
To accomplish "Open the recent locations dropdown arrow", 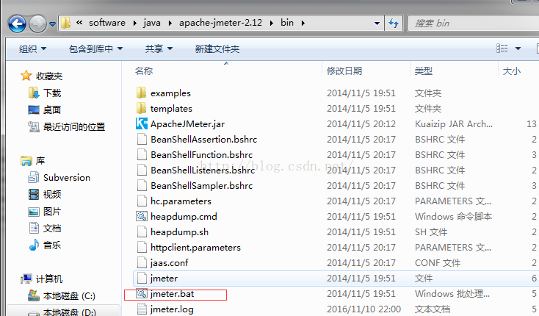I will [x=52, y=24].
